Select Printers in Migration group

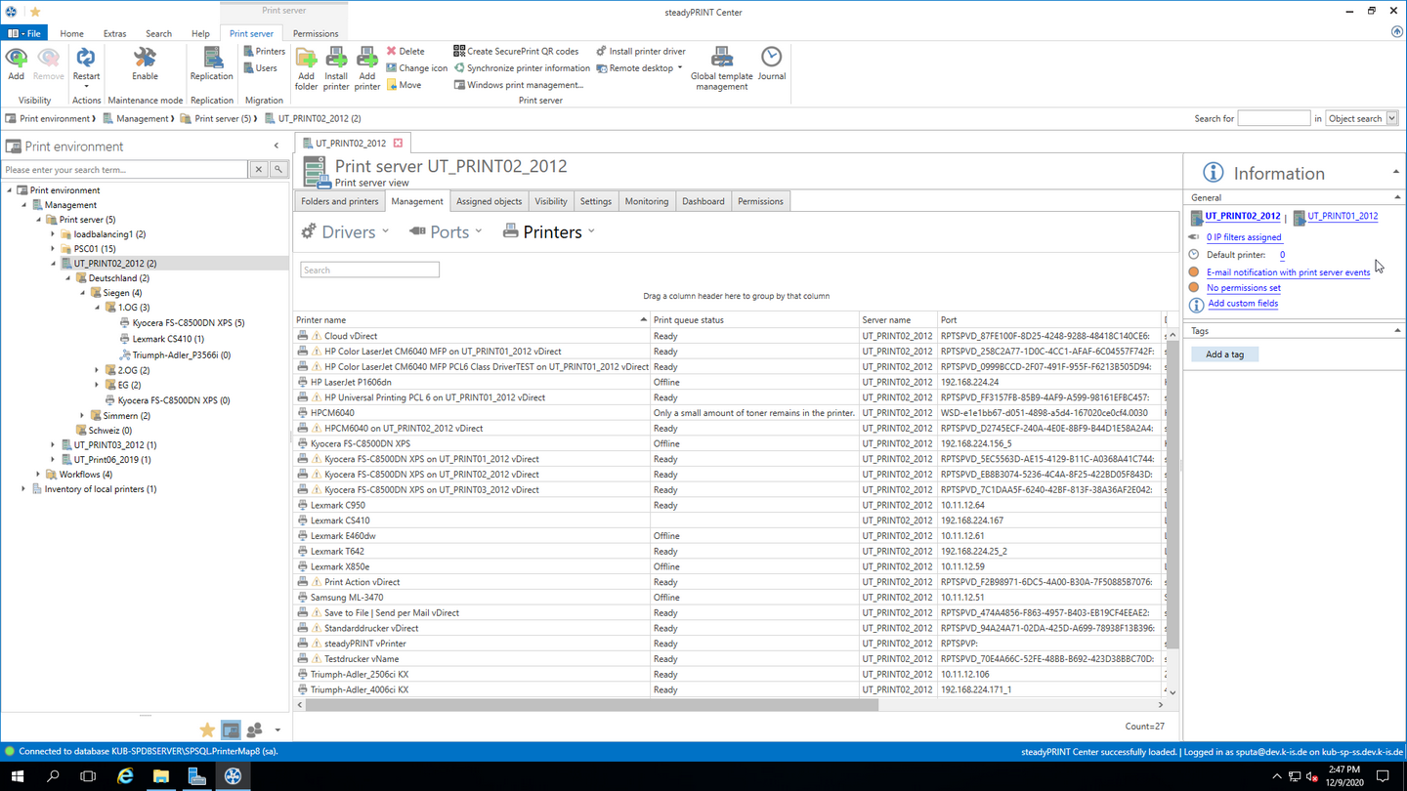click(265, 51)
